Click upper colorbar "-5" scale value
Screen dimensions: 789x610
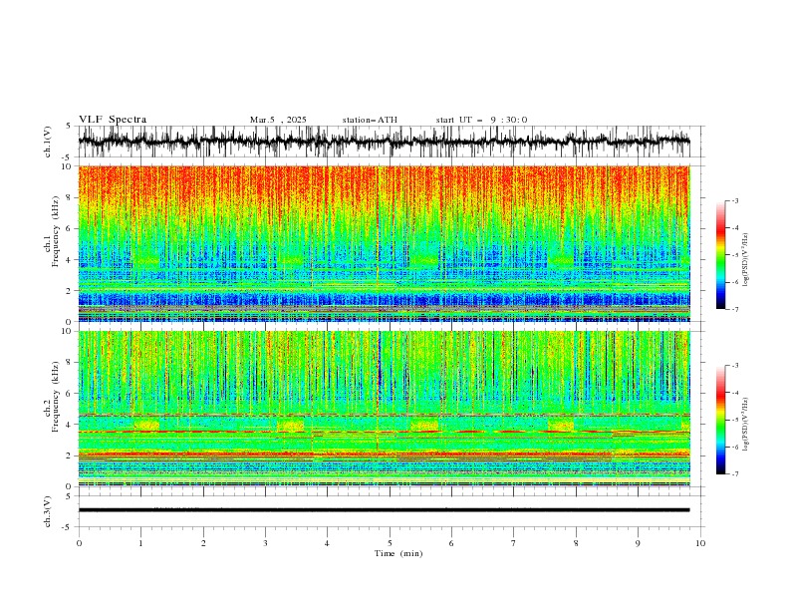735,255
